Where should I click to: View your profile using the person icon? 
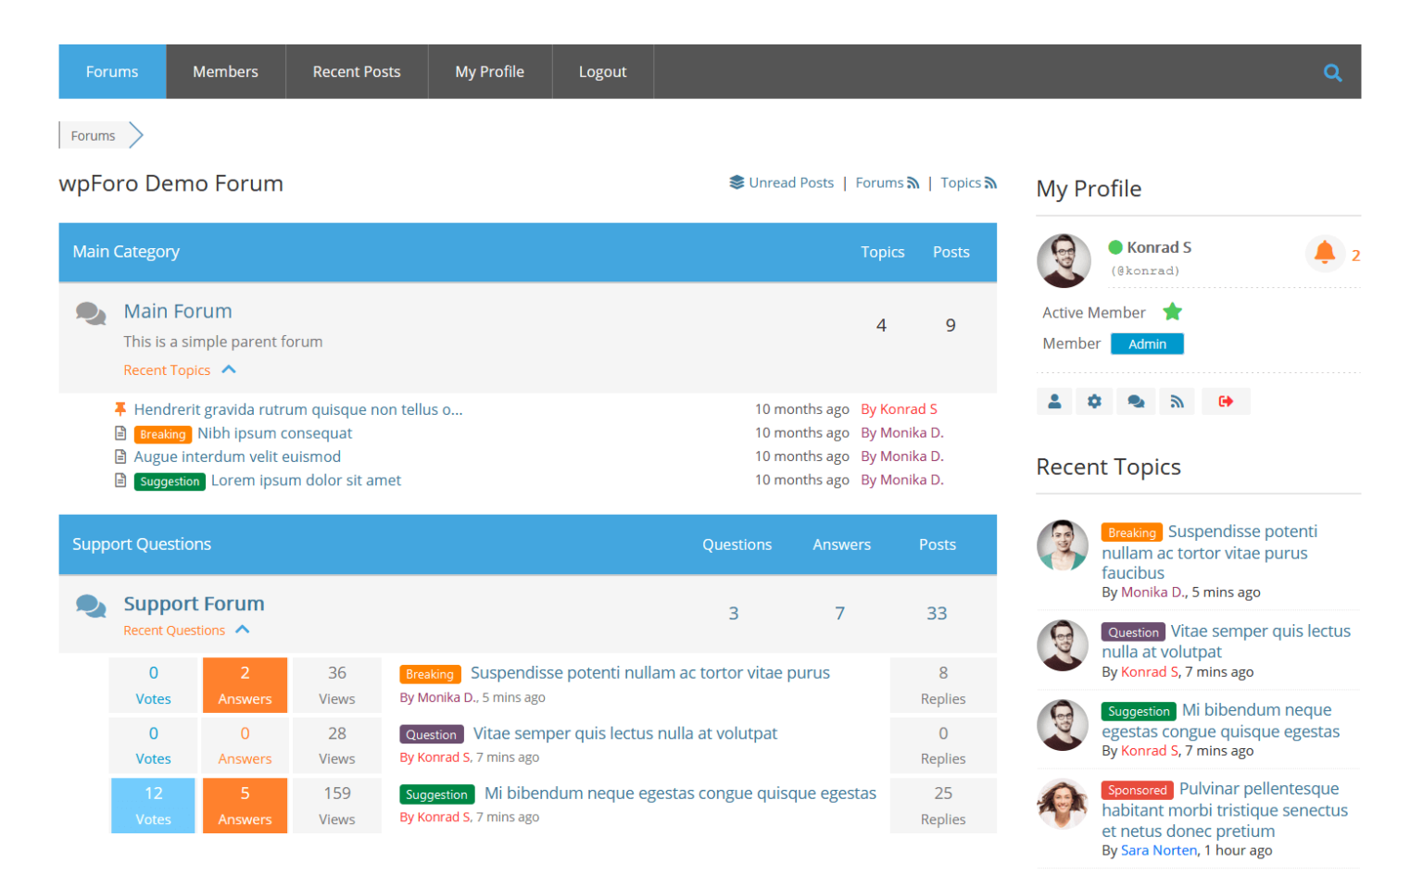coord(1054,401)
